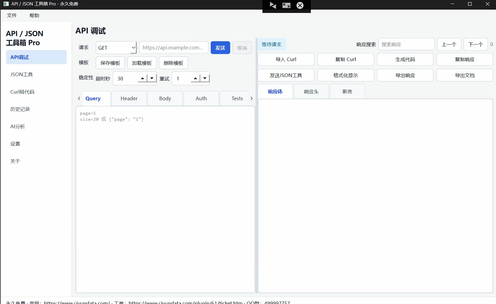496x304 pixels.
Task: Click the retry value field showing 1
Action: click(x=182, y=79)
